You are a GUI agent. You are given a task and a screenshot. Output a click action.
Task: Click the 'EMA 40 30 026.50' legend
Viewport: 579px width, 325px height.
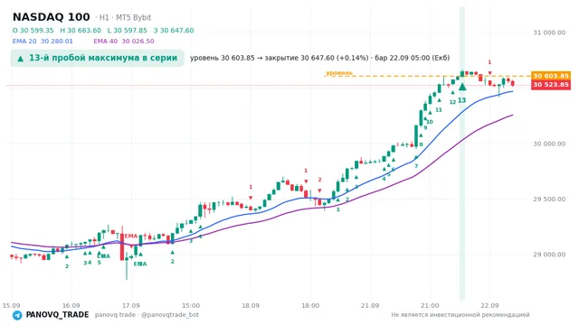[124, 41]
